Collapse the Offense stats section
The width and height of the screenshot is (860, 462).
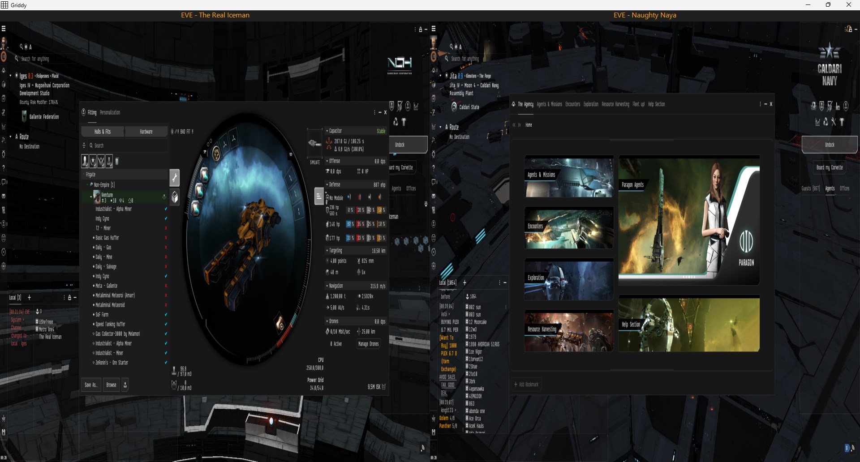(327, 161)
